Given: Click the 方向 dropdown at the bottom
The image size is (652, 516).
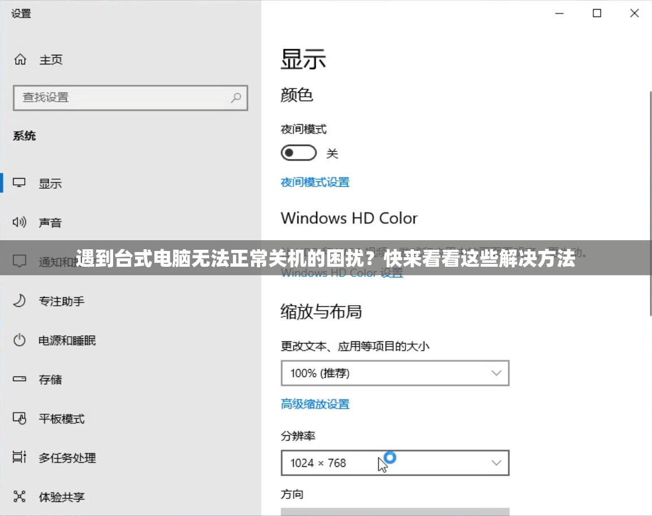Looking at the screenshot, I should [395, 511].
